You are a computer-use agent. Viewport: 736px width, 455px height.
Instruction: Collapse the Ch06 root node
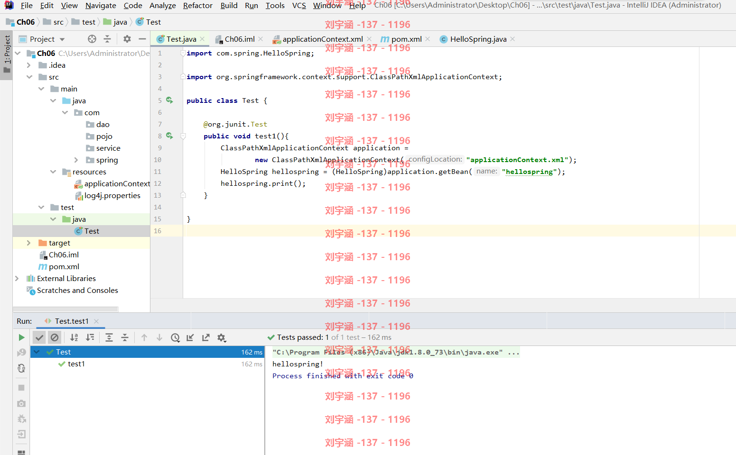click(18, 53)
